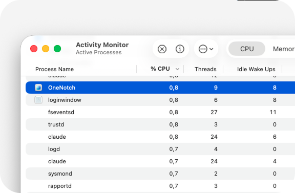Viewport: 295px width, 193px height.
Task: Click the OneNotch app icon
Action: tap(38, 88)
